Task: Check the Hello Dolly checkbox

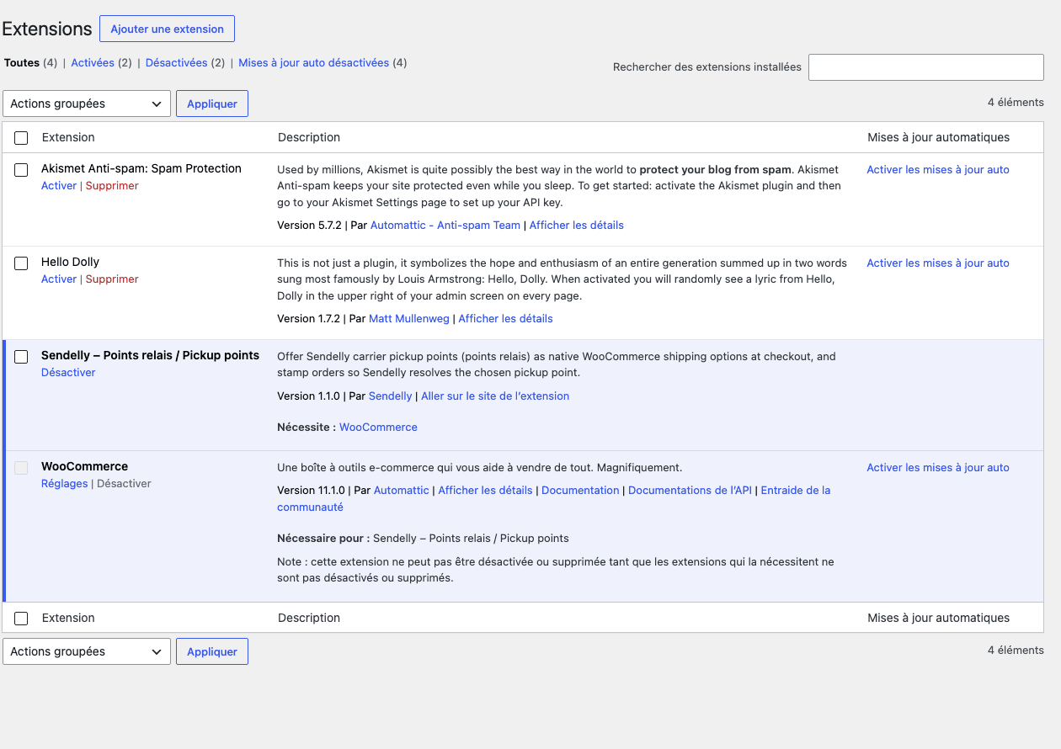Action: pos(21,263)
